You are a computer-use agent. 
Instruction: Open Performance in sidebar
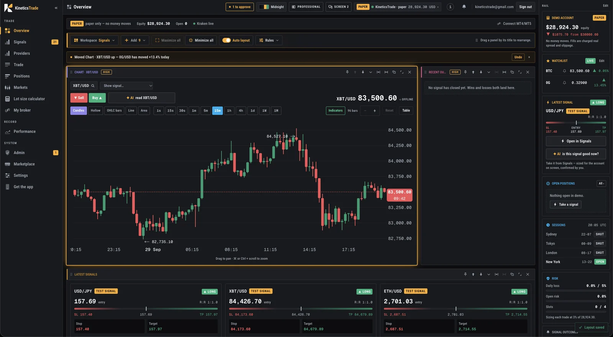(31, 131)
